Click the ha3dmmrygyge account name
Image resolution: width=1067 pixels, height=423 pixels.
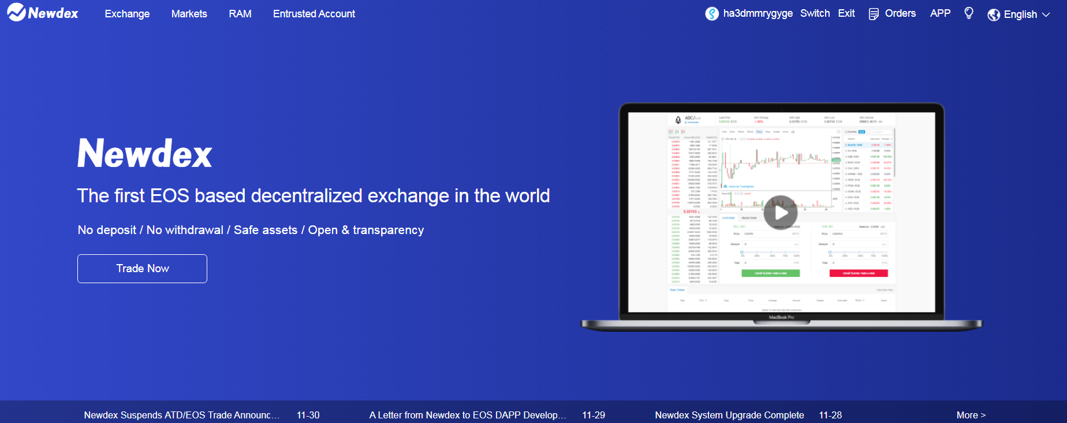coord(758,13)
